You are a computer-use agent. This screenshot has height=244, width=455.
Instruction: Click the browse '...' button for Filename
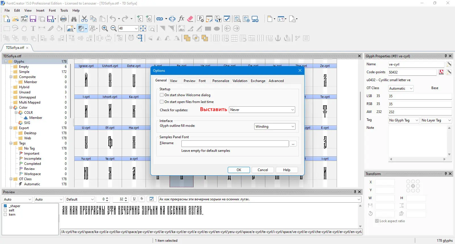point(293,144)
